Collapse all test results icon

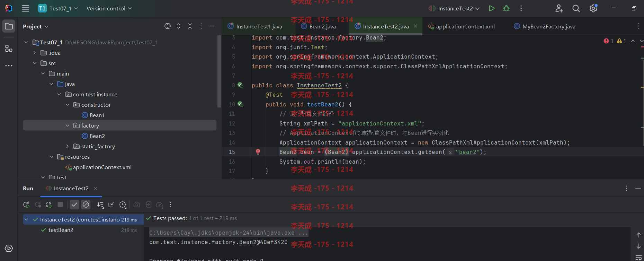(111, 205)
